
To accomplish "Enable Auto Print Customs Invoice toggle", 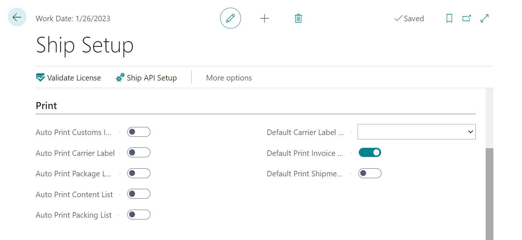I will pos(139,132).
